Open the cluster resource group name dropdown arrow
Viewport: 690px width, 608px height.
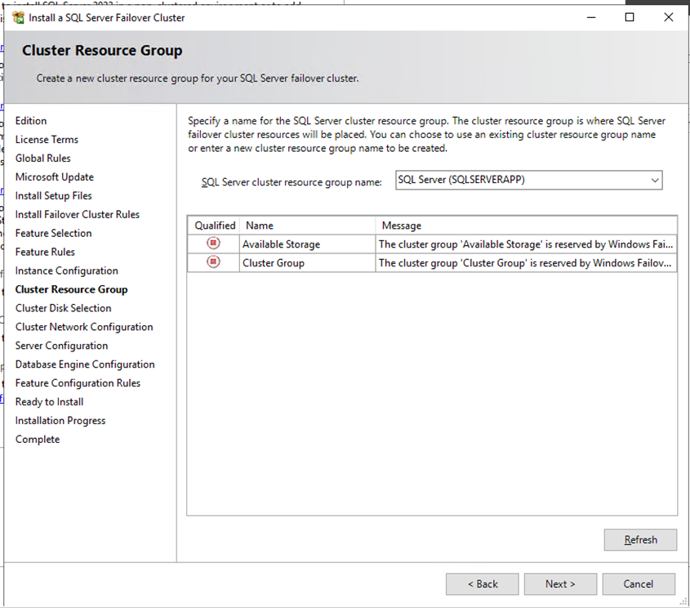tap(655, 180)
